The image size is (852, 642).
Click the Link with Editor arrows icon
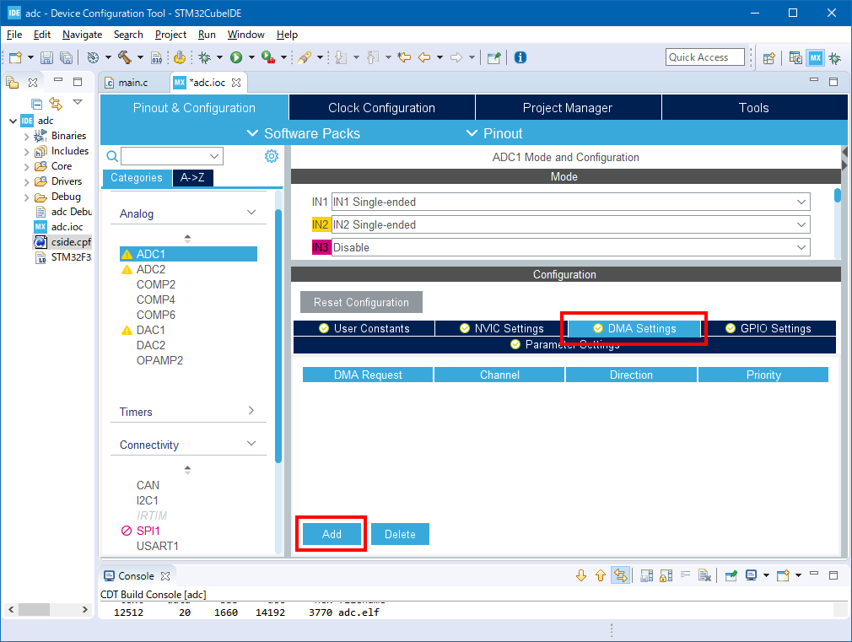[x=56, y=103]
